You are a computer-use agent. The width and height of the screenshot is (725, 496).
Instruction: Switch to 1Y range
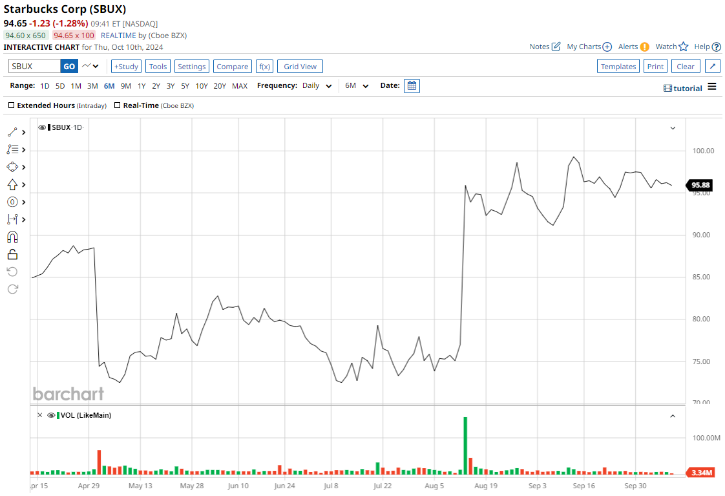pos(142,86)
